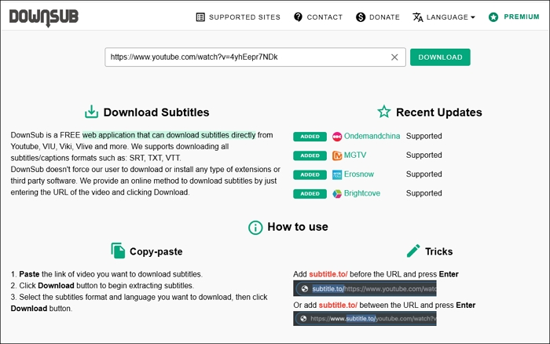Click the 'Supported' text next to Erosnow
Viewport: 550px width, 344px height.
tap(423, 174)
